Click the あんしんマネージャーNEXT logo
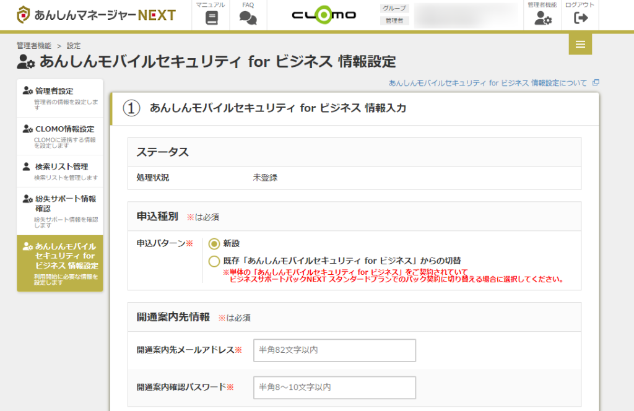 [96, 15]
